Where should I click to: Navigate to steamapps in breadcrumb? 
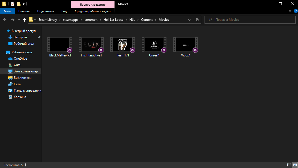pyautogui.click(x=71, y=20)
